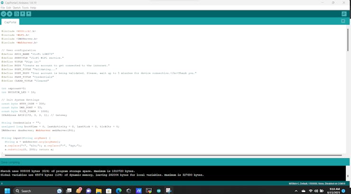This screenshot has width=351, height=194.
Task: Open Bing icon in the search box
Action: click(x=59, y=191)
